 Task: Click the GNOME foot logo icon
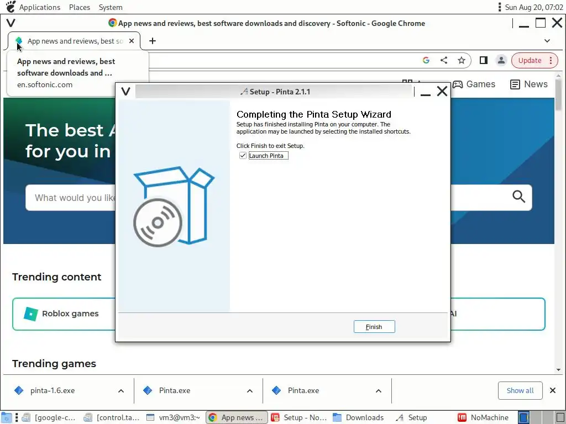pos(11,7)
